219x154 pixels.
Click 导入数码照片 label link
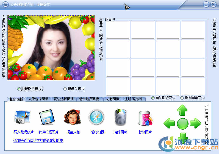(x=24, y=132)
